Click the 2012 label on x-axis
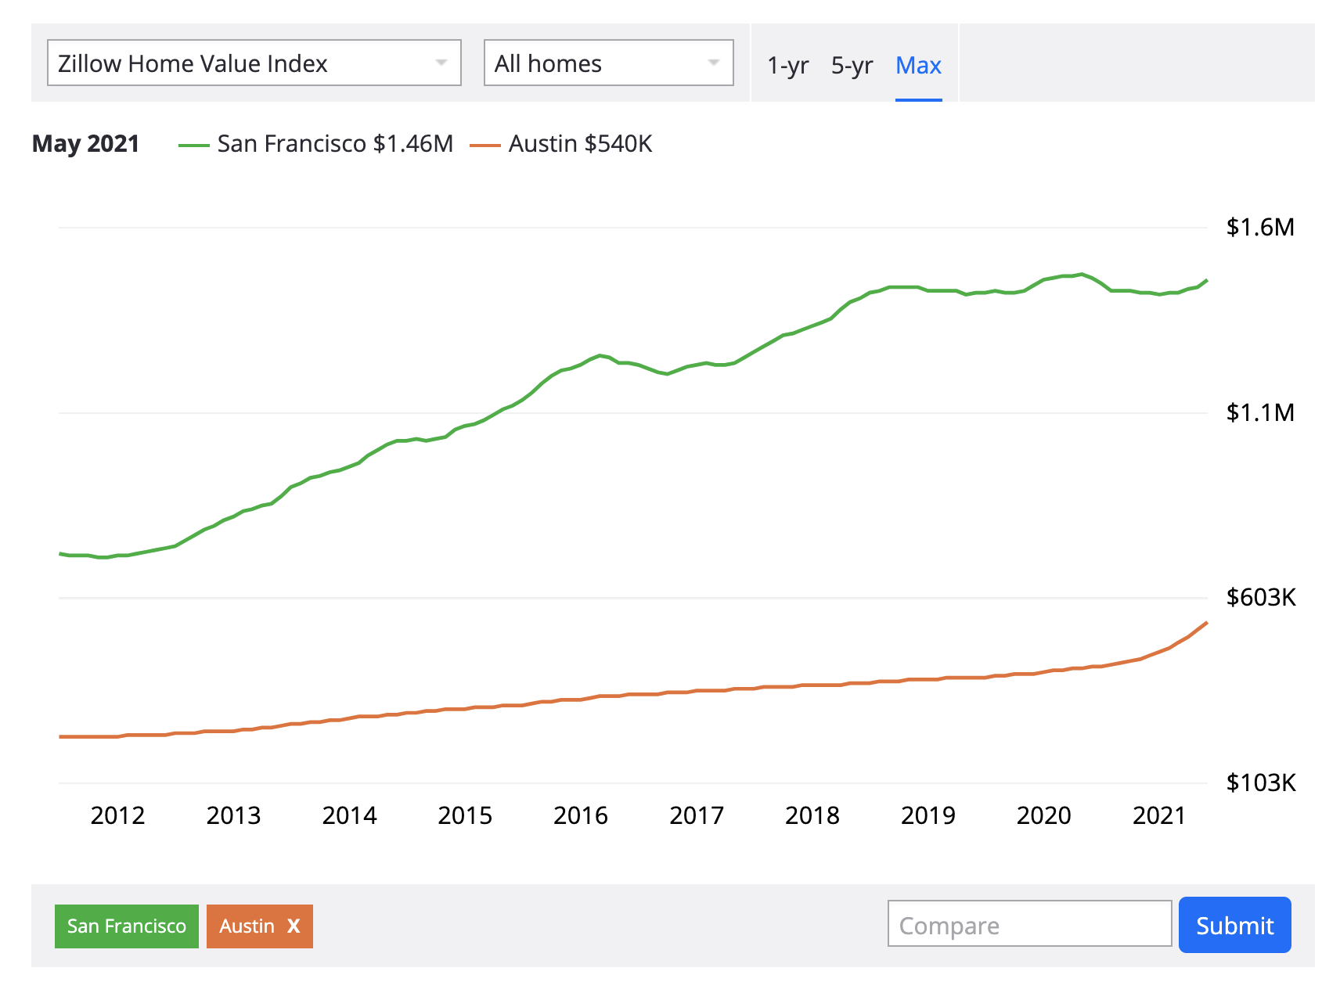The image size is (1340, 1000). point(117,815)
